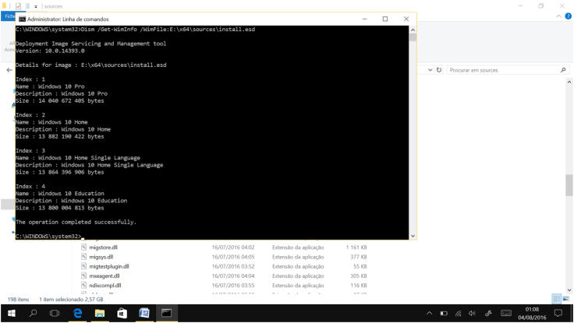Open the Windows Start menu

click(11, 313)
